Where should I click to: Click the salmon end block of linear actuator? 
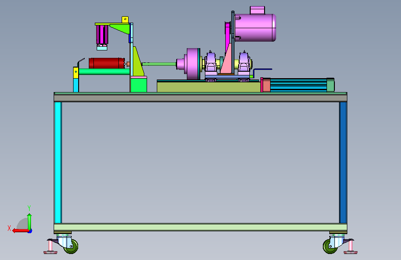pyautogui.click(x=266, y=85)
